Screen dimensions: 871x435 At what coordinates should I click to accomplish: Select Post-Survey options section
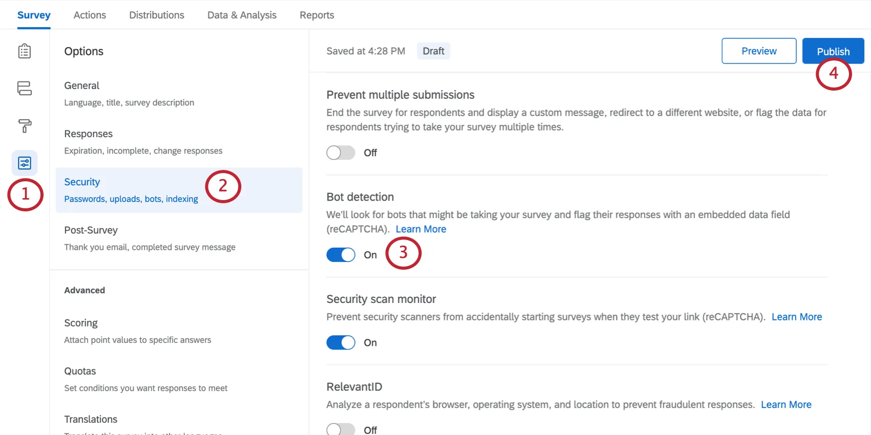click(150, 238)
